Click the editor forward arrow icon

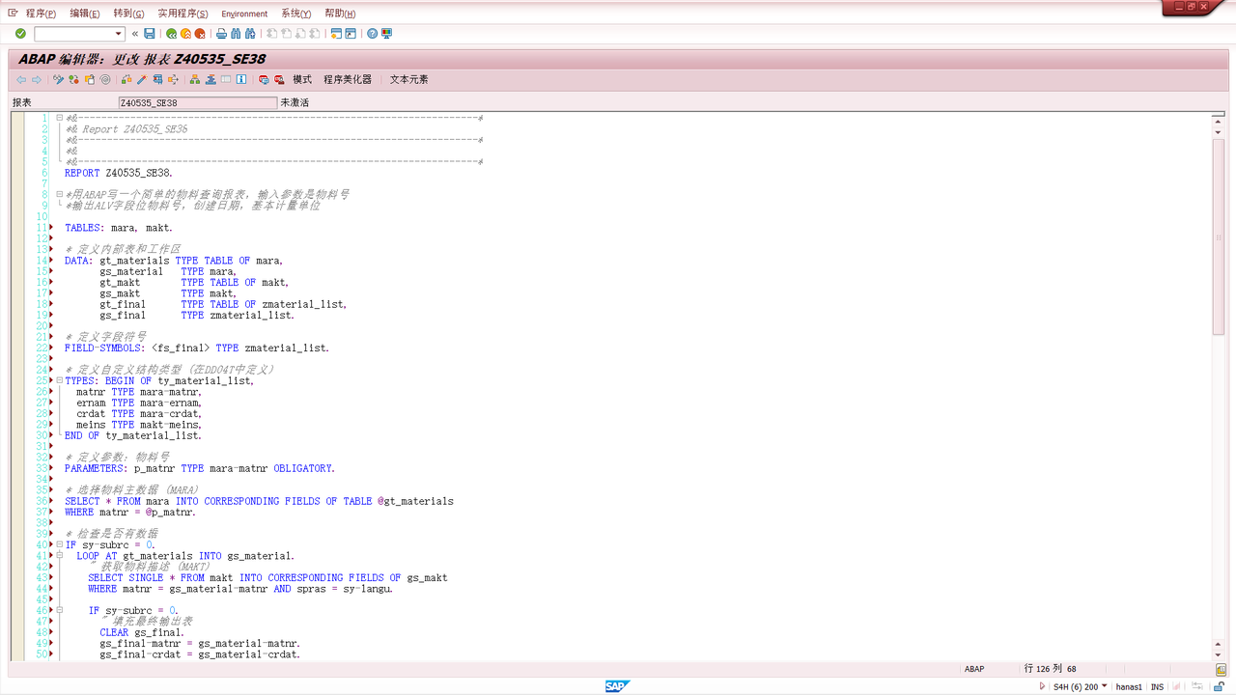(37, 80)
